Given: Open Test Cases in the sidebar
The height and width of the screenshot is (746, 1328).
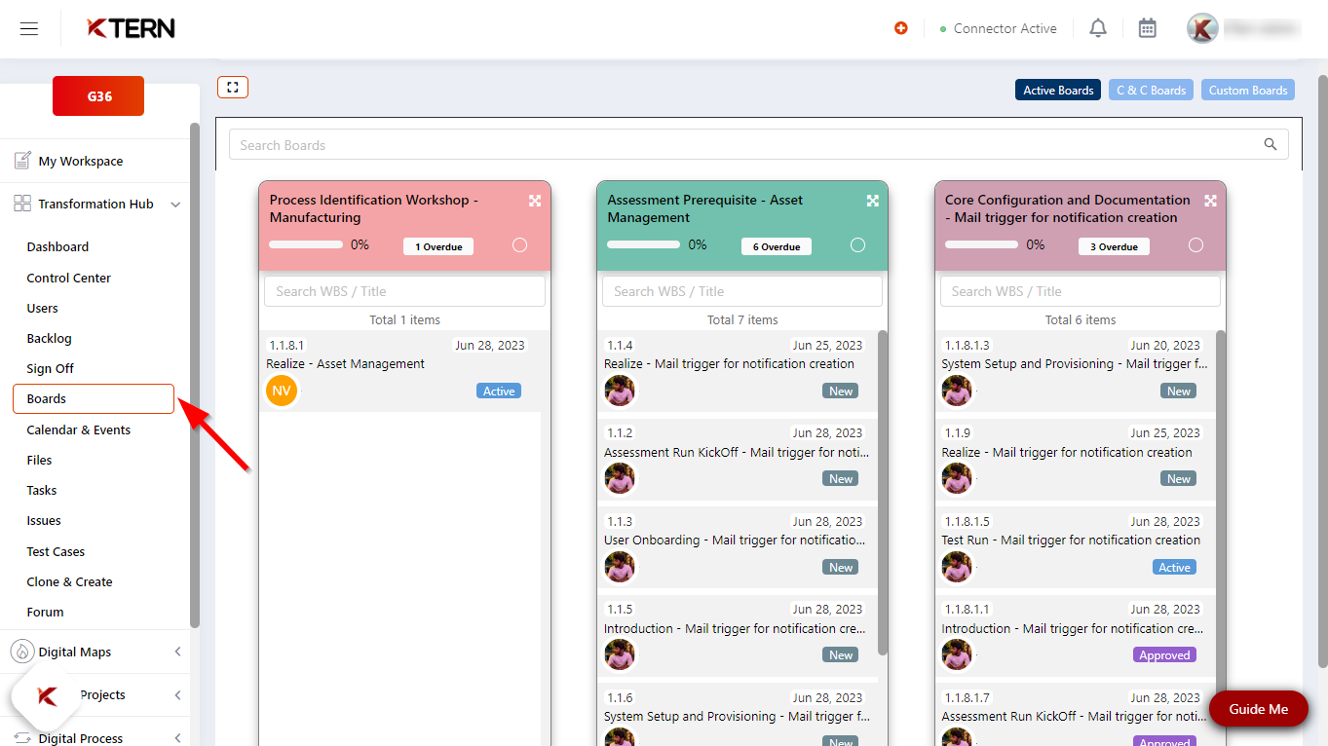Looking at the screenshot, I should click(56, 551).
